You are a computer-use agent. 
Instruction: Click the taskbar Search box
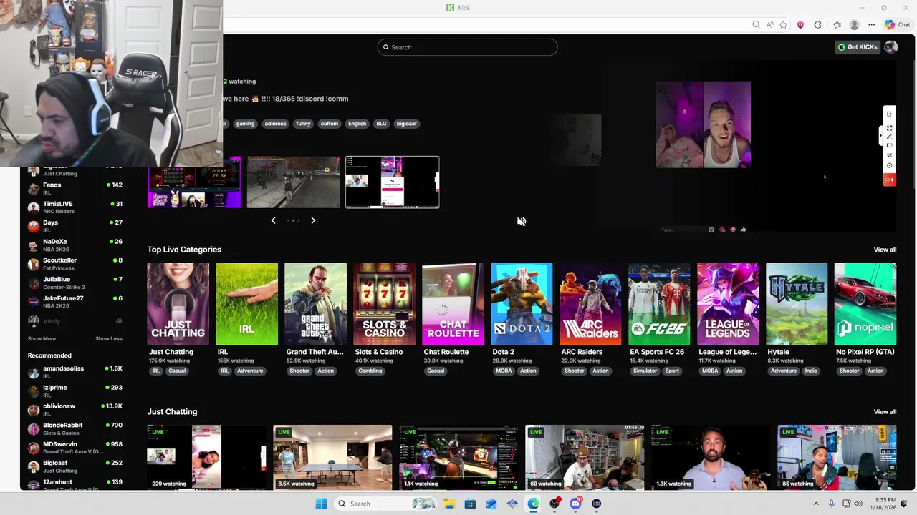385,504
